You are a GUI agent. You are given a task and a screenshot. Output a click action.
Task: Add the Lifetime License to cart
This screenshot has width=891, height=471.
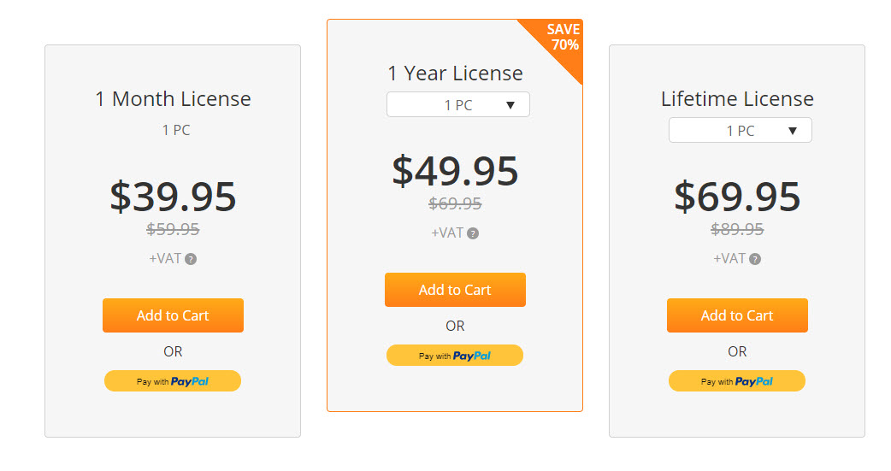pyautogui.click(x=737, y=315)
